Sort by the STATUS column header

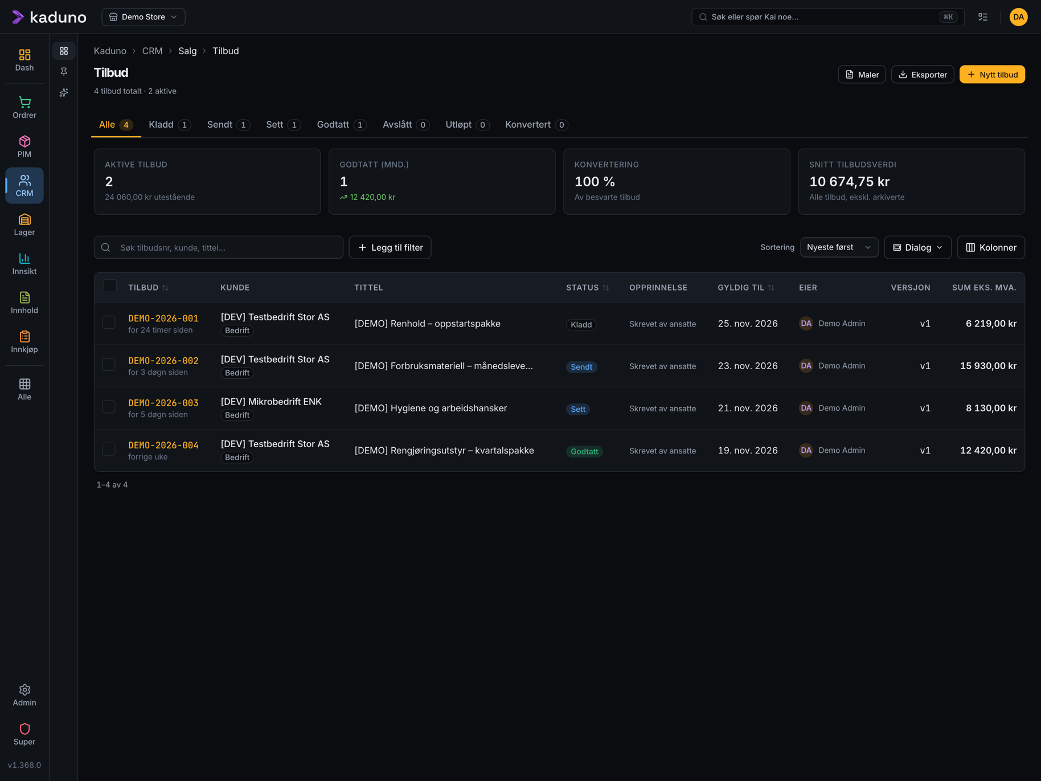tap(588, 288)
